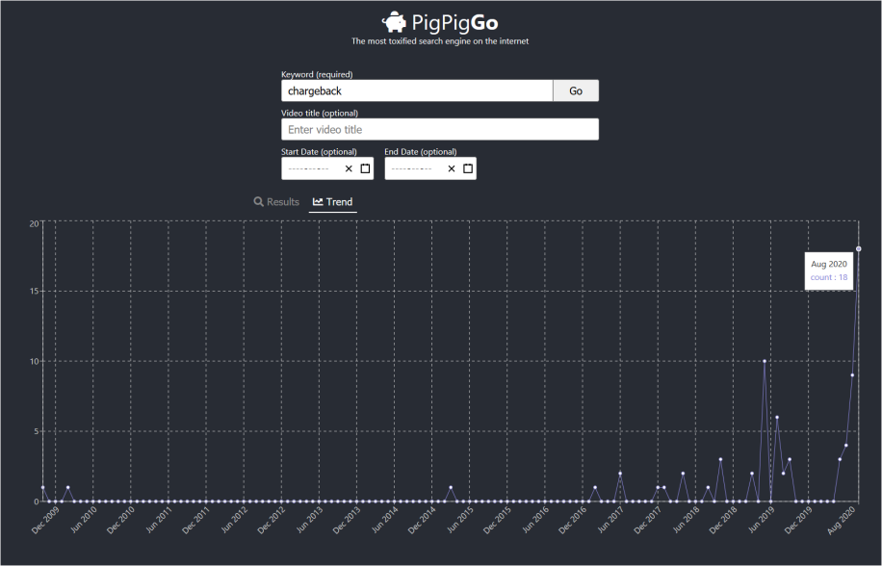Click the 'Jun 2019' axis label
The width and height of the screenshot is (882, 566).
tap(761, 520)
